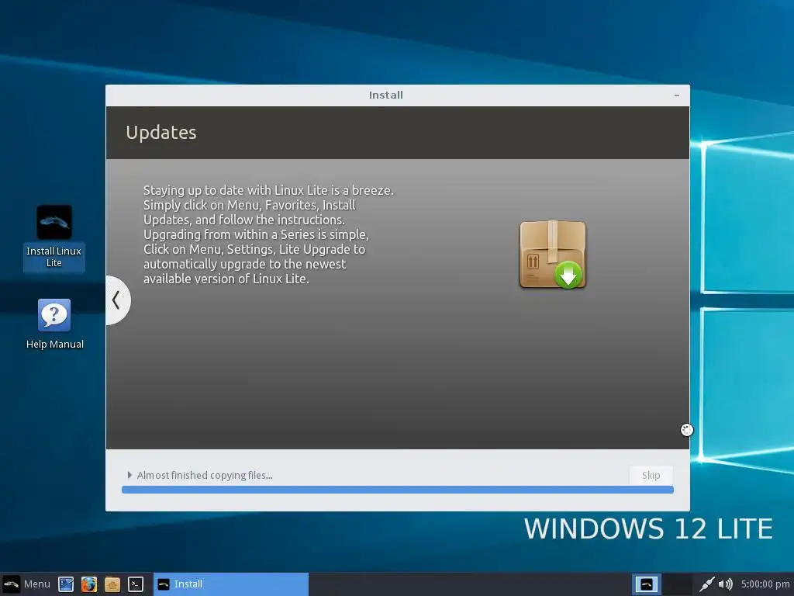Switch to the second empty workspace
This screenshot has width=794, height=596.
pos(677,584)
